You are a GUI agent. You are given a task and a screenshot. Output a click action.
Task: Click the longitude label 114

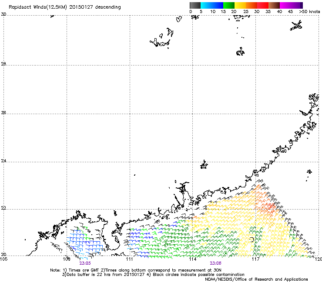pos(192,259)
